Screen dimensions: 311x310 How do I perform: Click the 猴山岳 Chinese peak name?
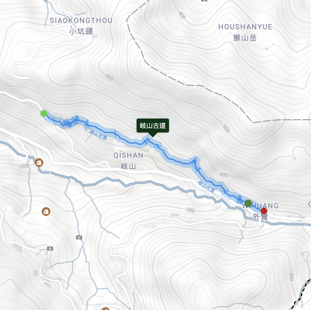(245, 38)
